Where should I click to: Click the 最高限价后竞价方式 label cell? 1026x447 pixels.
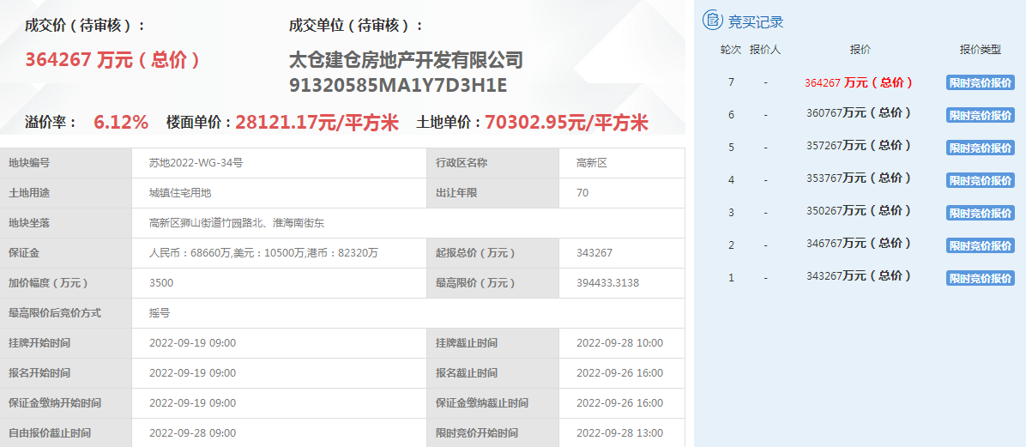pos(66,313)
